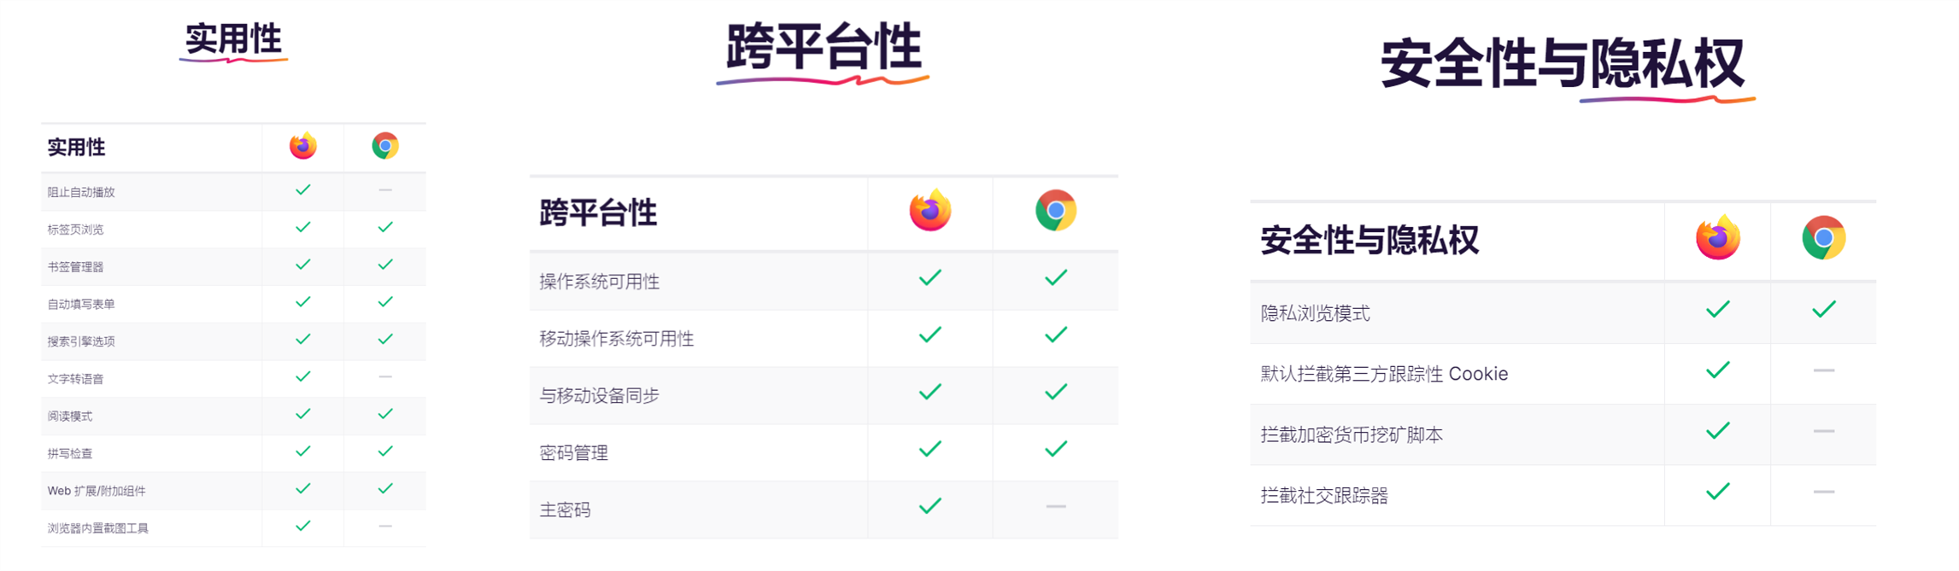The width and height of the screenshot is (1959, 571).
Task: Click the Chrome logo in 跨平台性 table header
Action: pos(1056,211)
